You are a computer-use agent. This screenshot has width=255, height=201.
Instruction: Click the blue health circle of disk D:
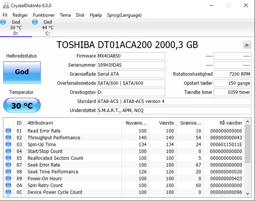pos(3,22)
